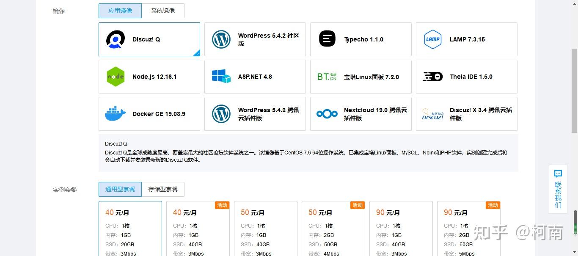The width and height of the screenshot is (578, 256).
Task: Open the 存储型套餐 tab
Action: coord(163,189)
